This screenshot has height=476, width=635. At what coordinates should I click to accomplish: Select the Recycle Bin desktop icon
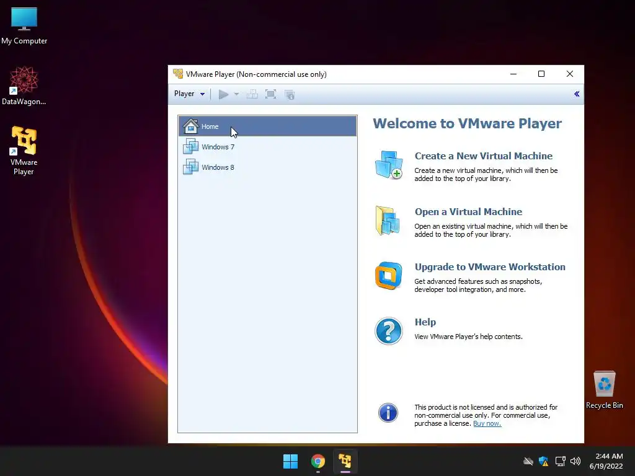click(604, 390)
